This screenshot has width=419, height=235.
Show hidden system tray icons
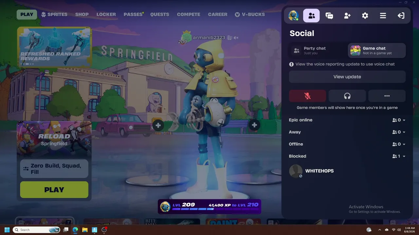point(379,230)
